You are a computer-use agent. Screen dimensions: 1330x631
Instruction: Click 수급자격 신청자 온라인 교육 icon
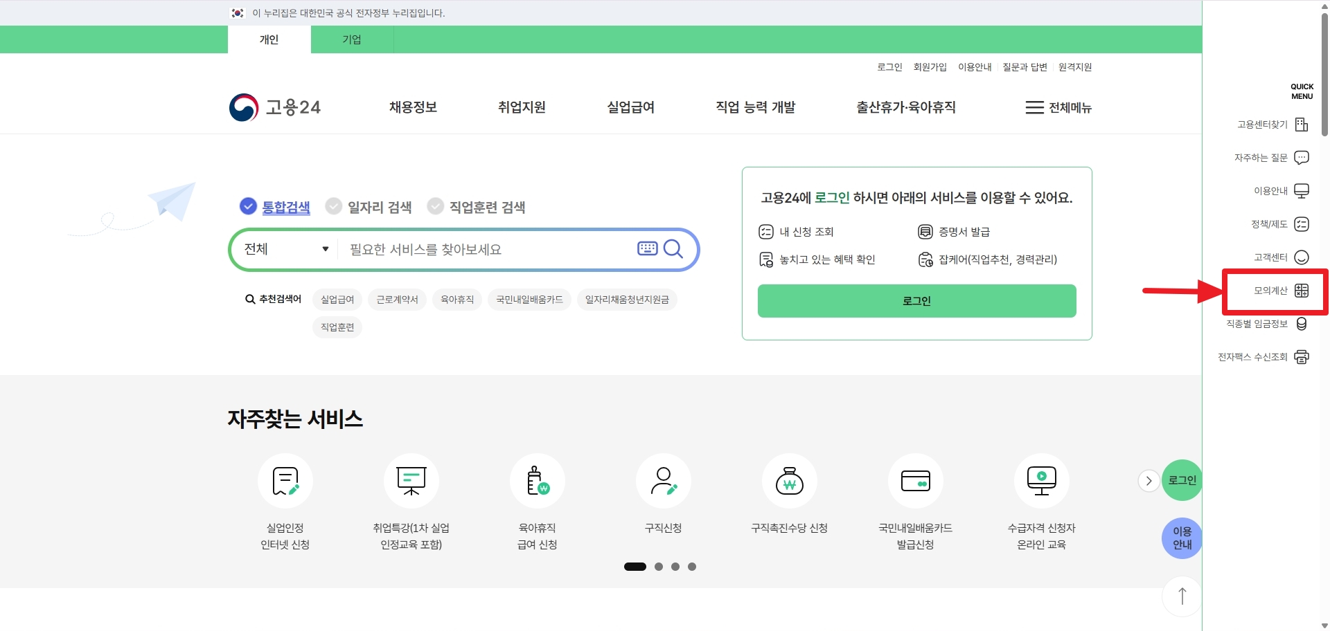pyautogui.click(x=1042, y=481)
